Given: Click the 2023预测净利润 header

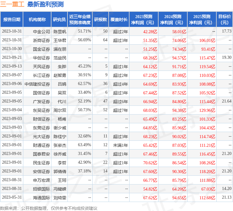Looking at the screenshot, I should 144,19.
